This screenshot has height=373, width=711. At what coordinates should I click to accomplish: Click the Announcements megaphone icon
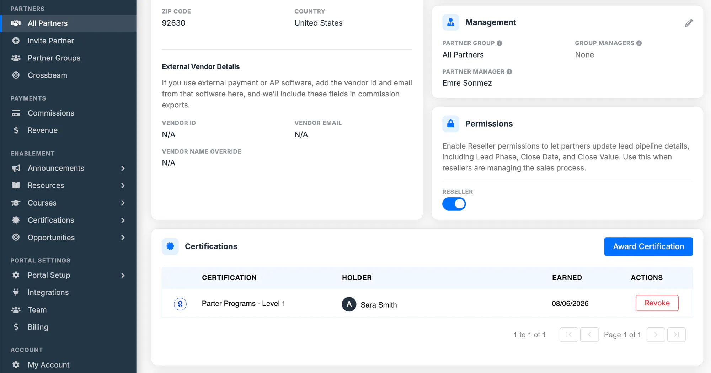pos(16,168)
